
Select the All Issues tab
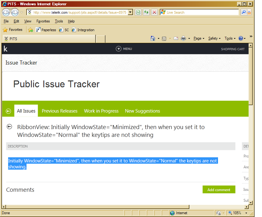click(26, 111)
